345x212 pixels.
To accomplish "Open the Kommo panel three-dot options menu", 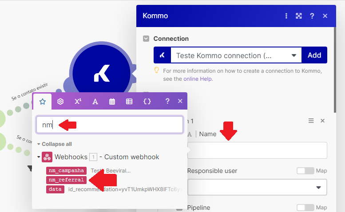I will coord(286,16).
